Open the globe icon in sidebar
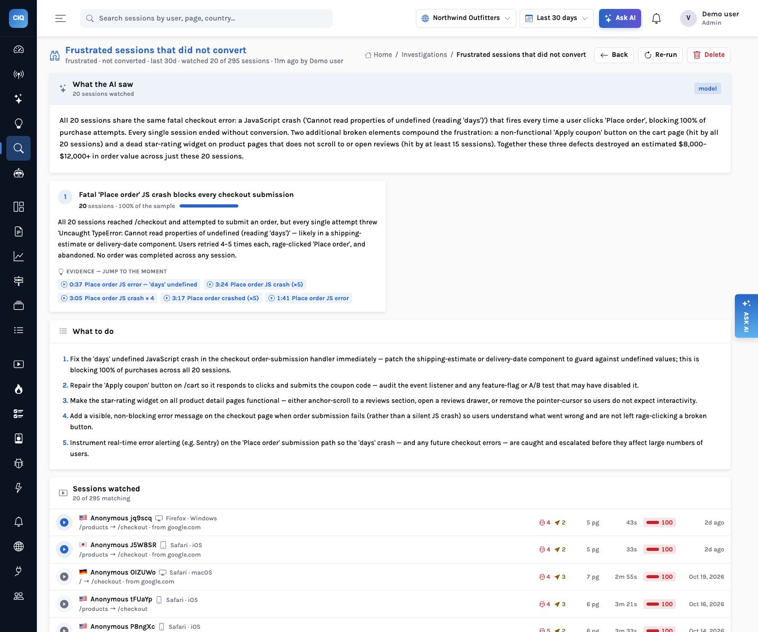758x632 pixels. [x=18, y=546]
